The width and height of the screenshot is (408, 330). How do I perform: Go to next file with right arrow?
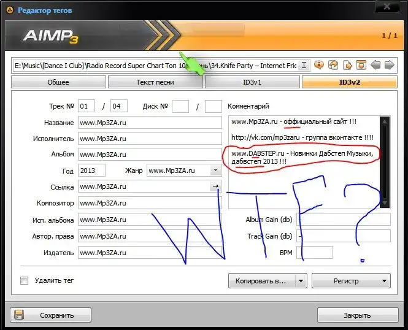[390, 65]
